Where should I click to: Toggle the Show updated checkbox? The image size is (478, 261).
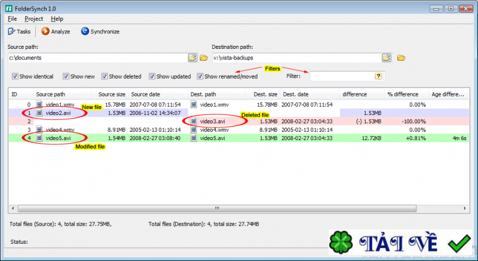click(152, 76)
